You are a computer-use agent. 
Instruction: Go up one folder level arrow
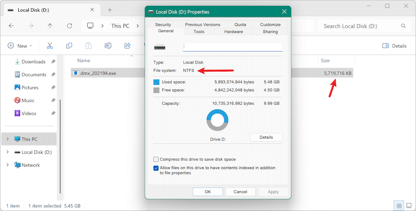pos(50,26)
